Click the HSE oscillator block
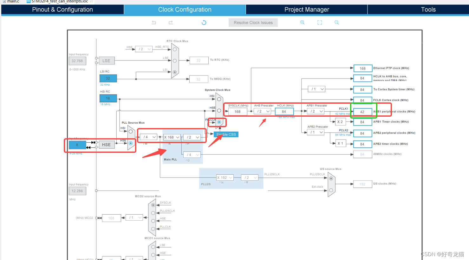 pyautogui.click(x=106, y=145)
